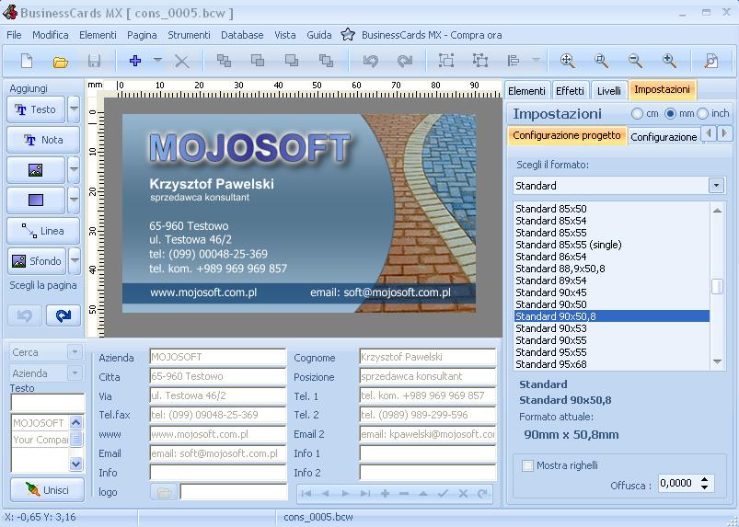Click the zoom out magnifier icon
The height and width of the screenshot is (527, 739).
coord(635,61)
